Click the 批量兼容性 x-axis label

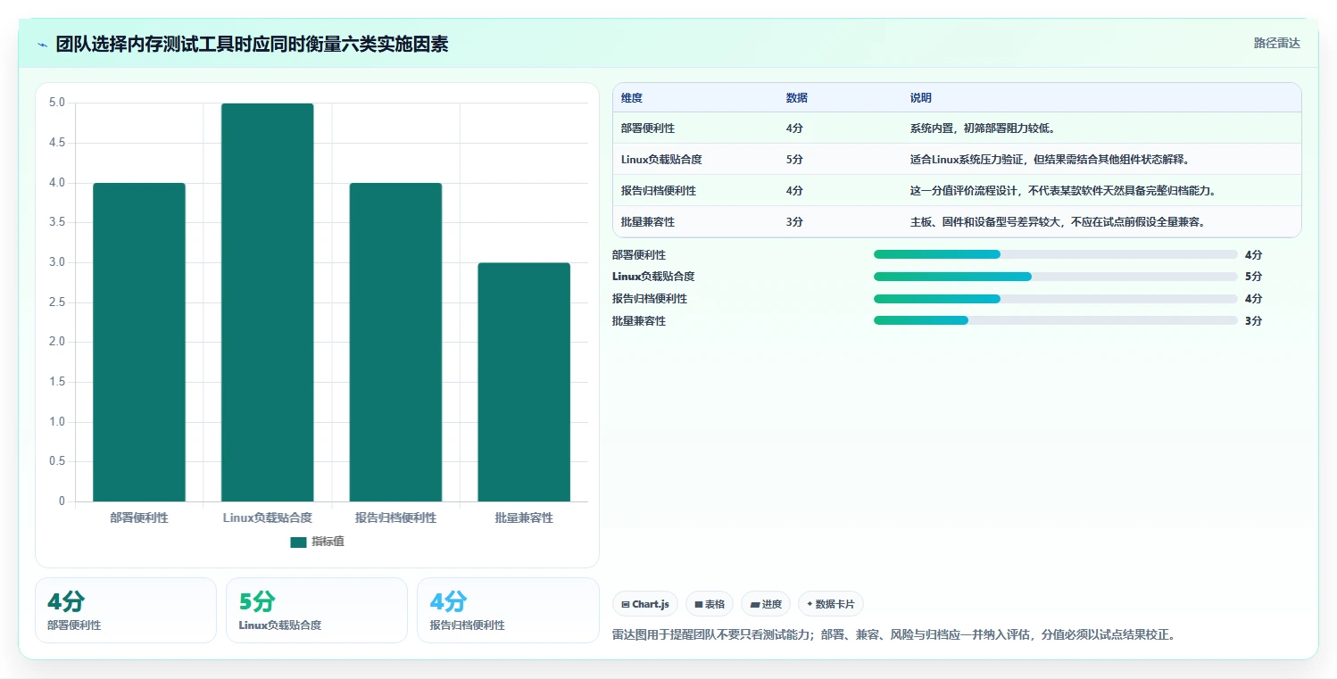pyautogui.click(x=524, y=518)
